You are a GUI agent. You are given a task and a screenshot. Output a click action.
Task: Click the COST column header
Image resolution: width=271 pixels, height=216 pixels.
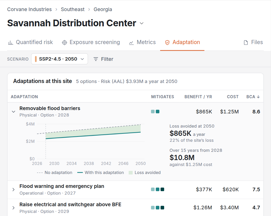click(x=233, y=97)
